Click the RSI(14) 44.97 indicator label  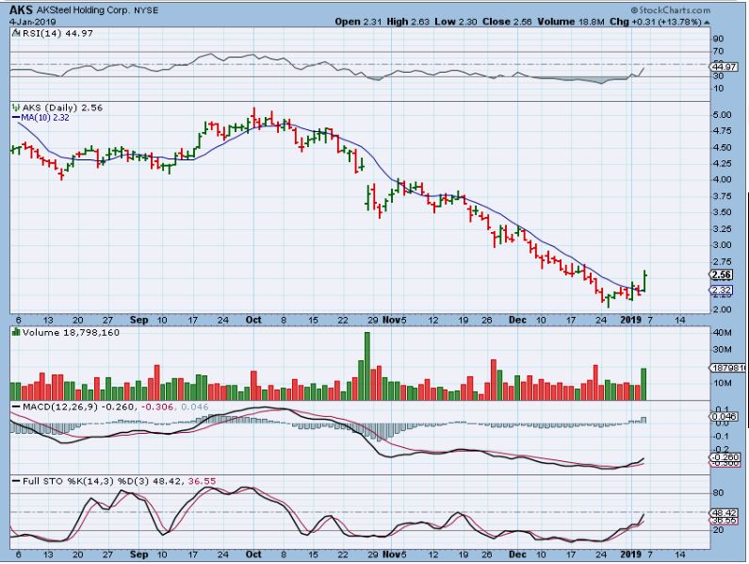pyautogui.click(x=57, y=33)
